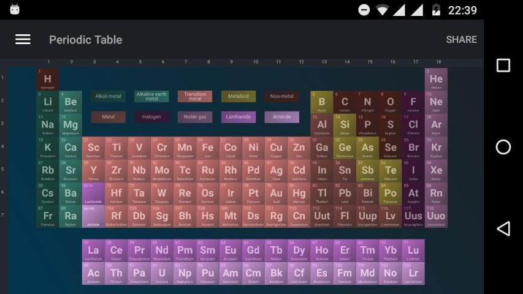Expand the Actinide 89-103 placeholder cell
Screen dimensions: 523x294
93,216
